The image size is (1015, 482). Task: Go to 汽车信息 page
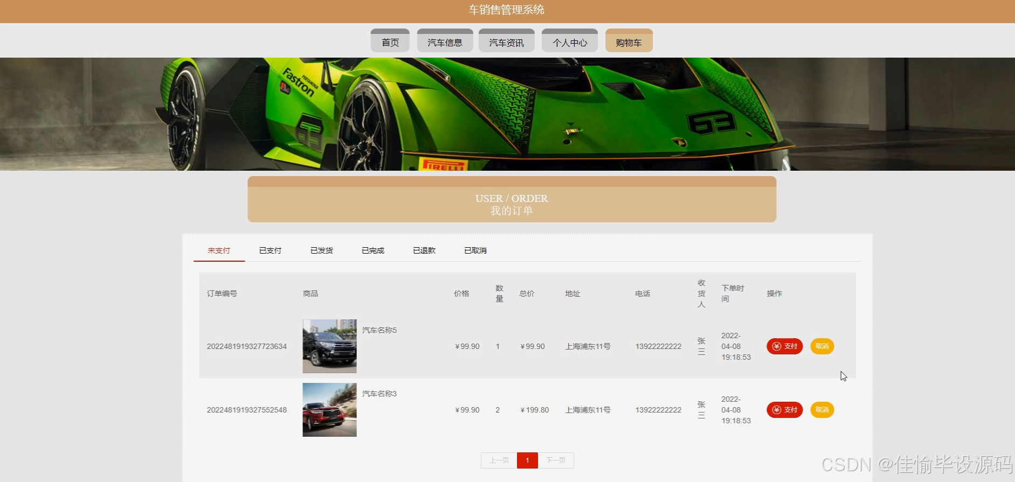[x=445, y=41]
